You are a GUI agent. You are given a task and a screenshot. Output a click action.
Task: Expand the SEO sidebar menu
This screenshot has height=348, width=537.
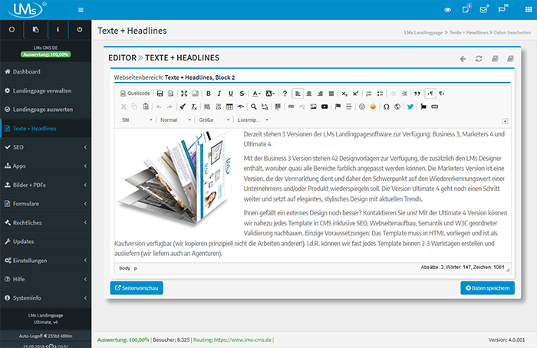44,146
